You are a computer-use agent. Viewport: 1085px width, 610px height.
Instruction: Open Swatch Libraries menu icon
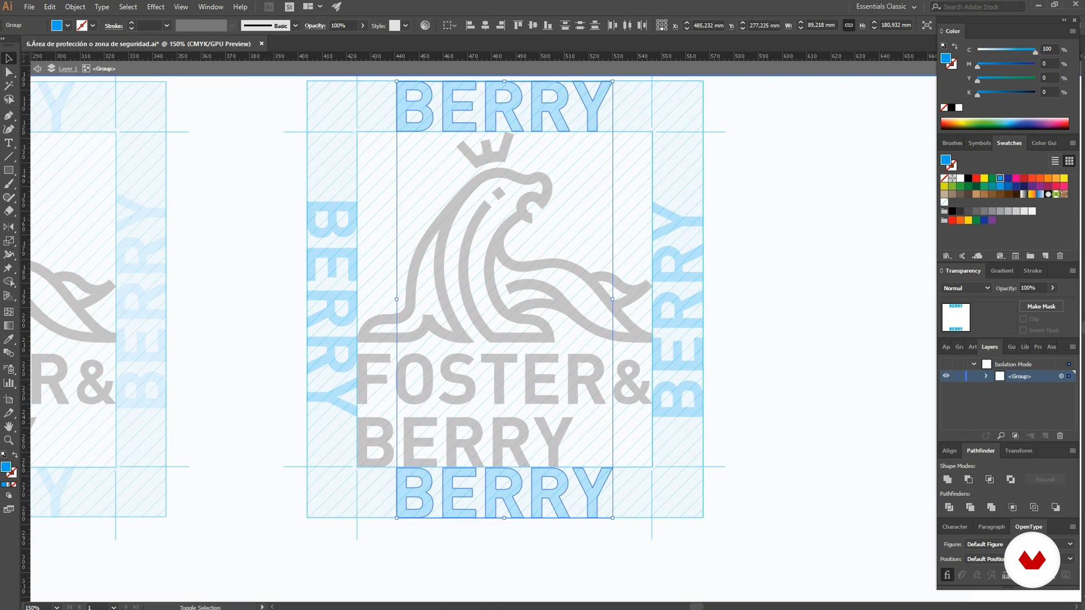948,256
